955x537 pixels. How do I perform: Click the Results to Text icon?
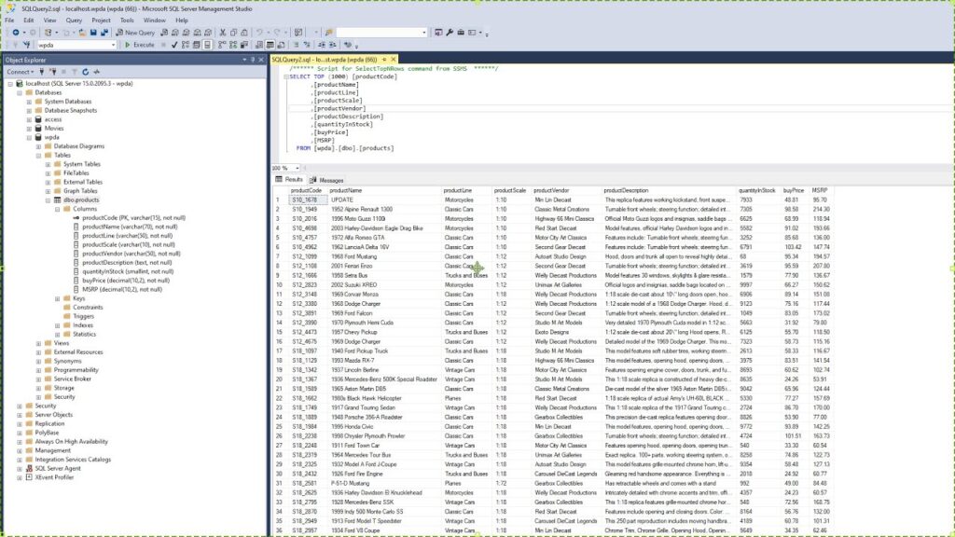click(259, 45)
